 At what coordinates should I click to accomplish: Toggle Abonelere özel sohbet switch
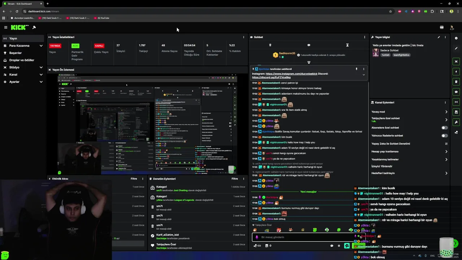pos(445,128)
